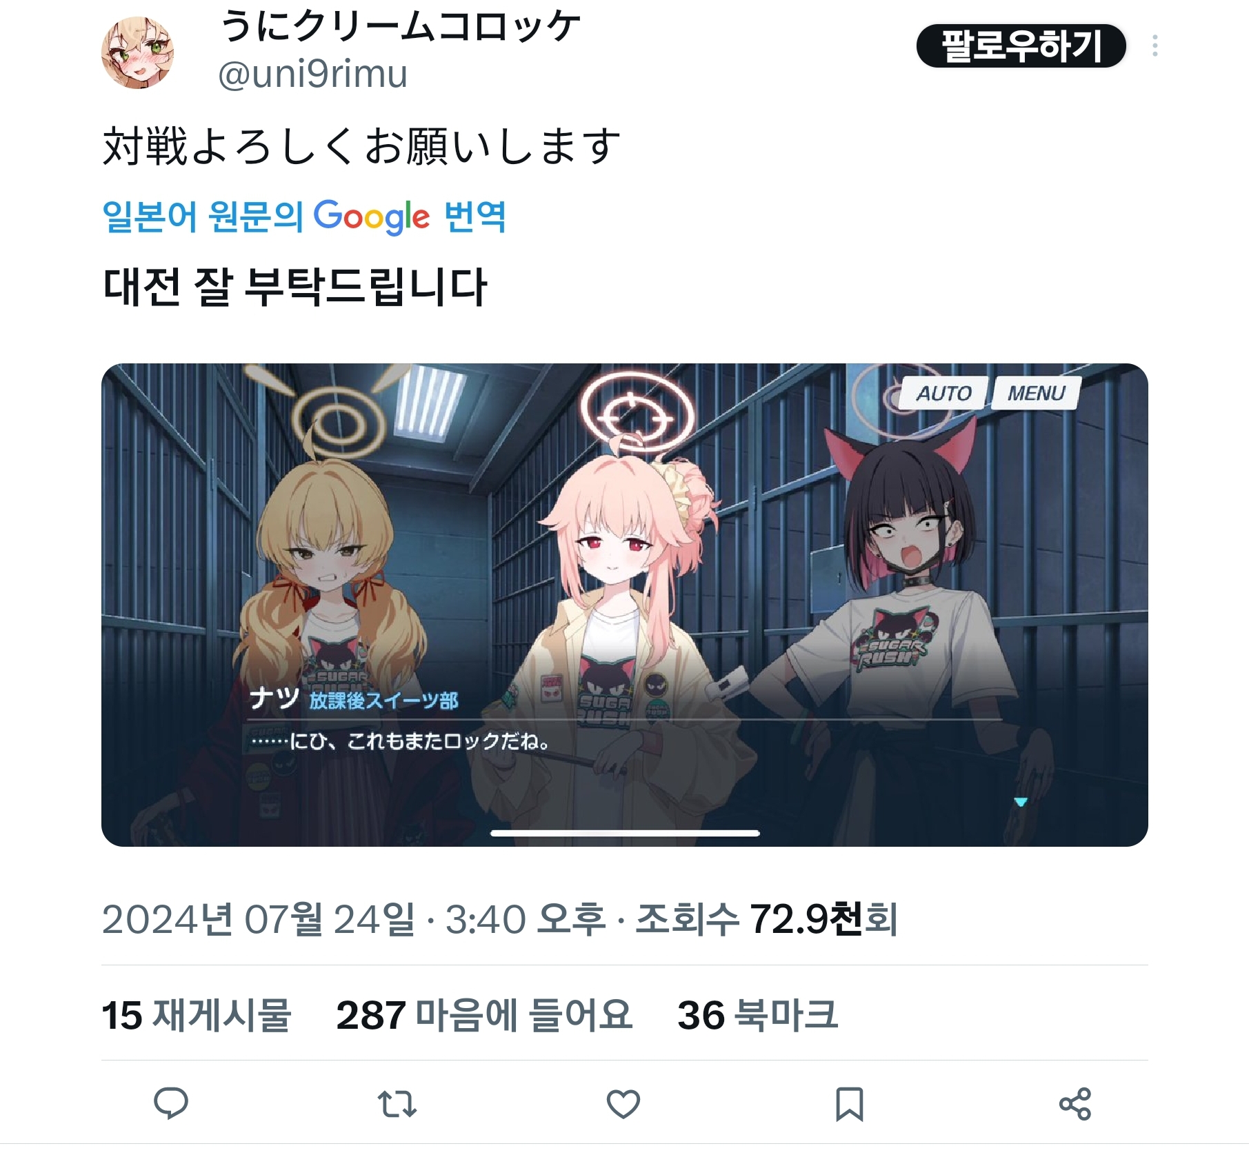
Task: Open the うにクリームコロッケ display name
Action: pos(400,28)
